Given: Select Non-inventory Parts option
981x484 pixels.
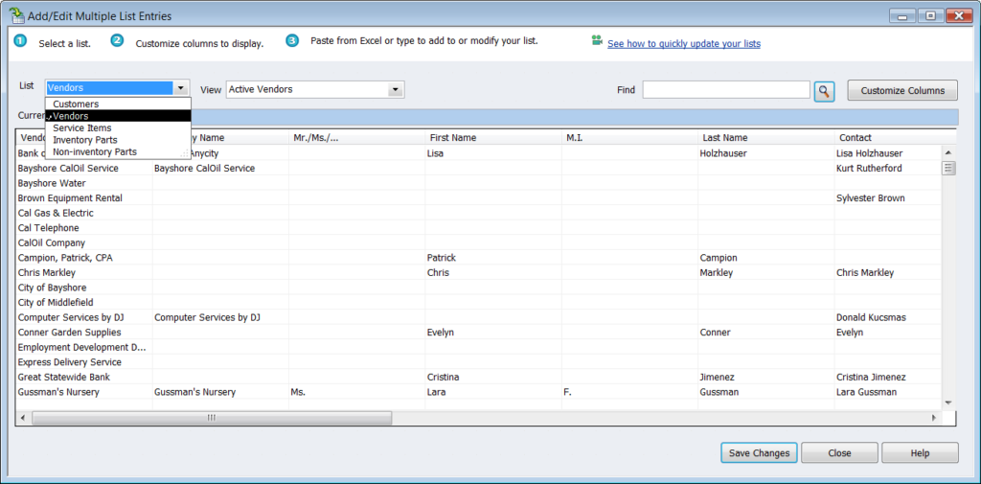Looking at the screenshot, I should 95,151.
